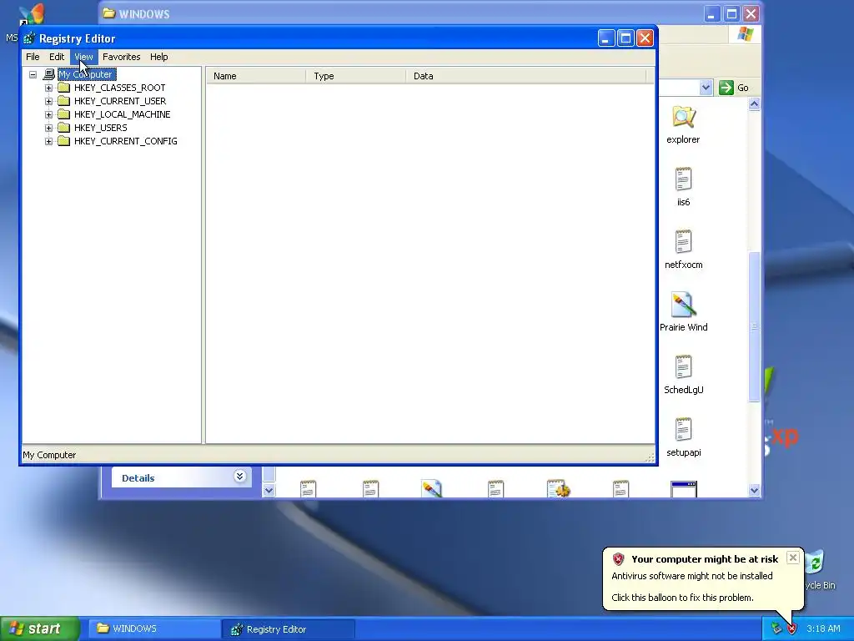Open the View menu in Registry Editor

pos(83,57)
